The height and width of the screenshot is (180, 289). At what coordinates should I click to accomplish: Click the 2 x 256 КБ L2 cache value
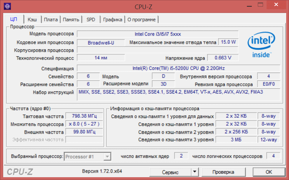point(236,132)
